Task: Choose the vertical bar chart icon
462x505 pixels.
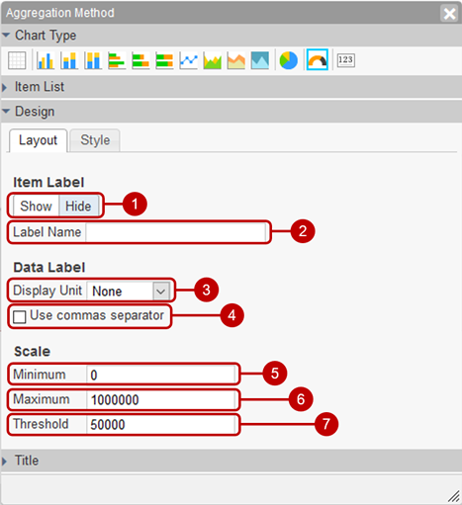Action: click(x=46, y=60)
